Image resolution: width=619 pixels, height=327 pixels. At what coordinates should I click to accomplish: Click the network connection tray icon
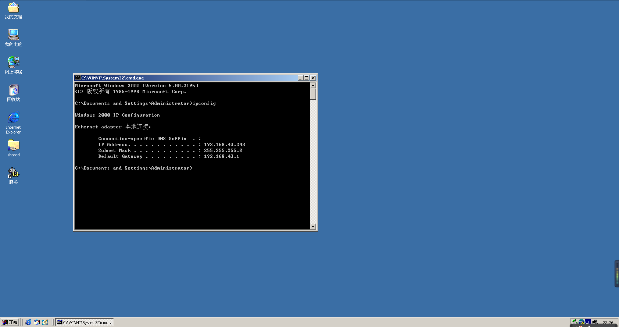point(595,322)
